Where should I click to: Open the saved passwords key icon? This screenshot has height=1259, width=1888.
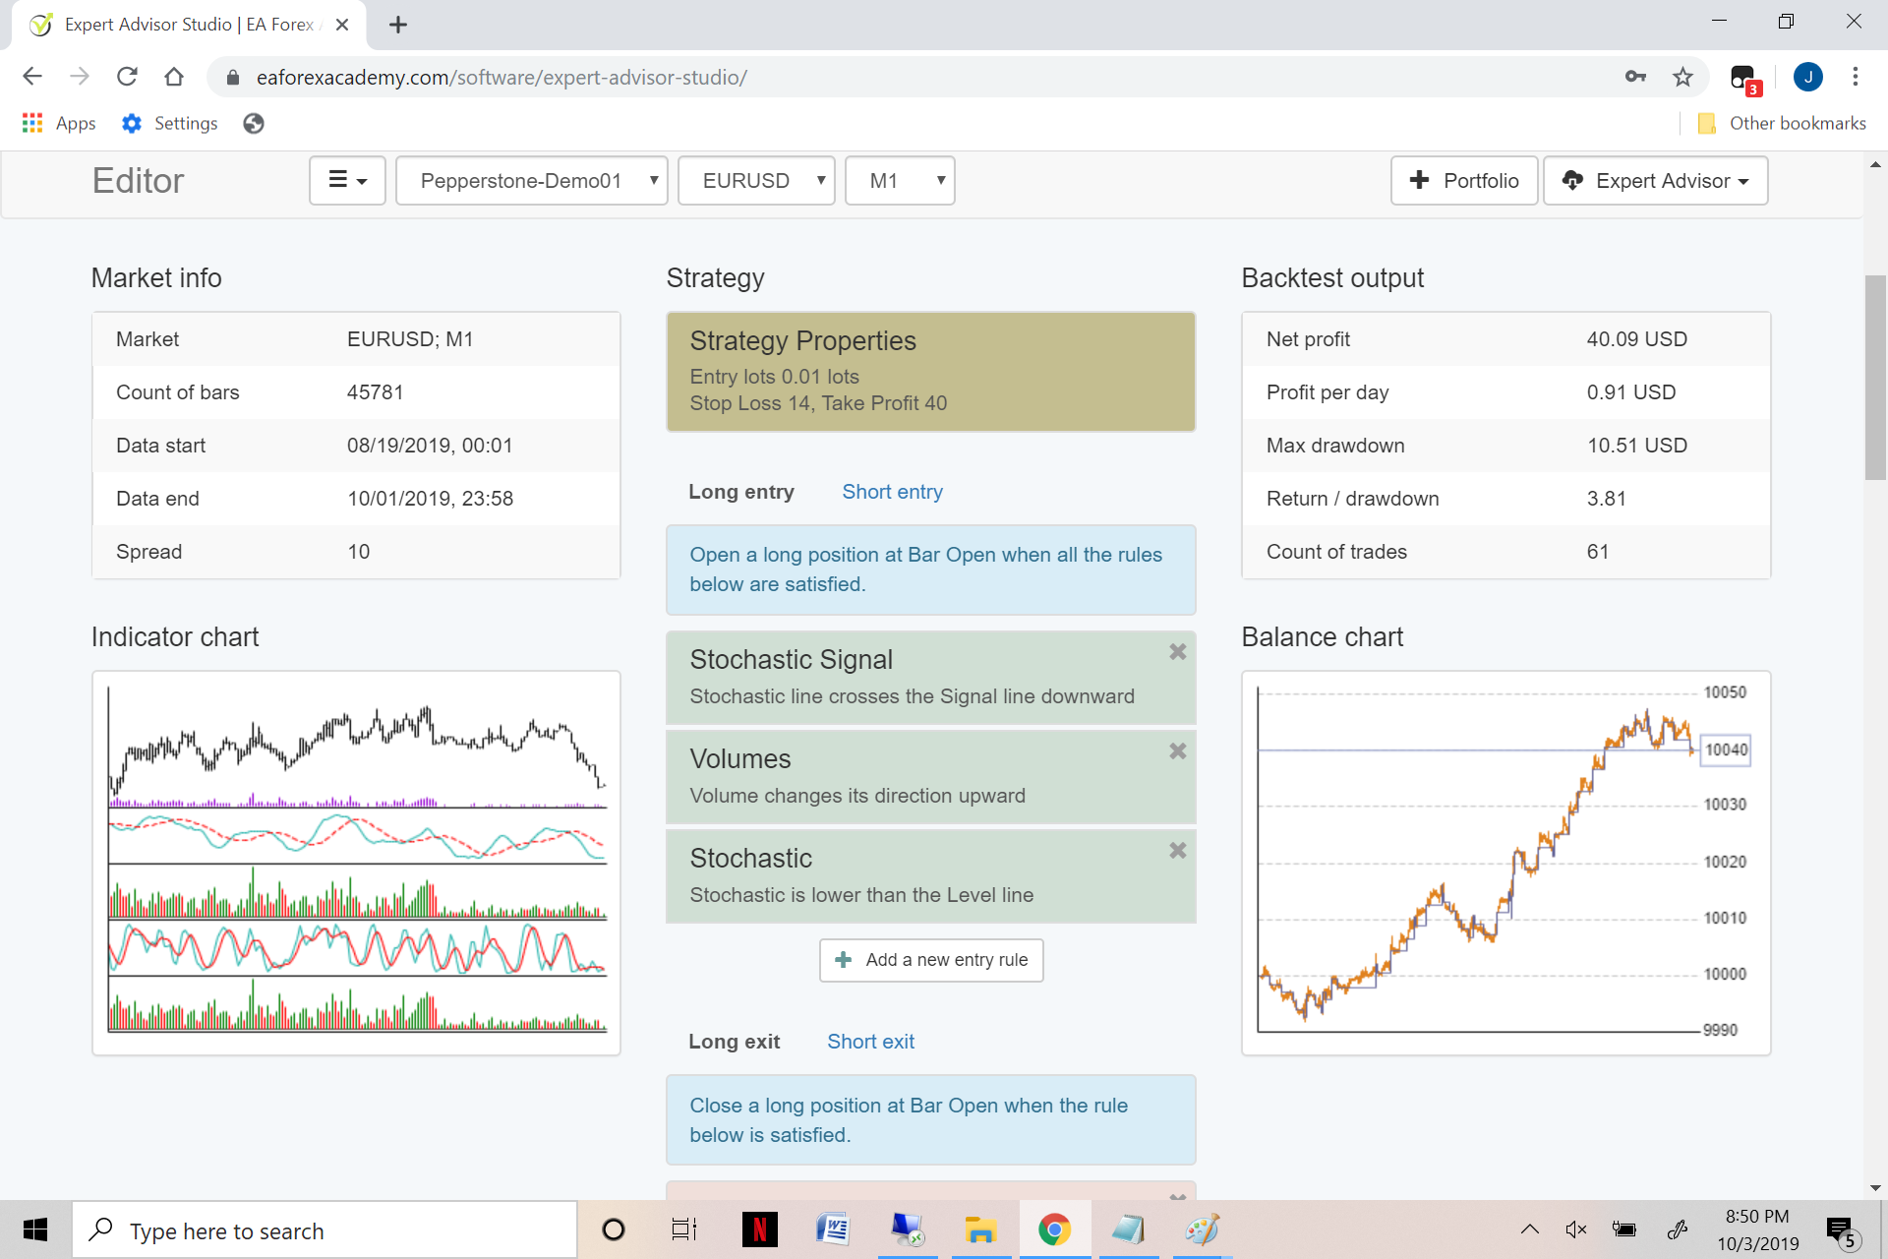[1635, 77]
